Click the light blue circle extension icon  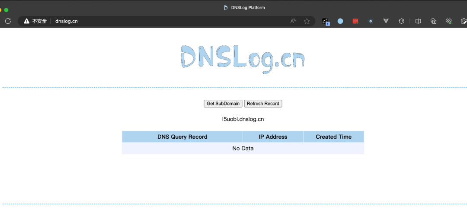[340, 21]
